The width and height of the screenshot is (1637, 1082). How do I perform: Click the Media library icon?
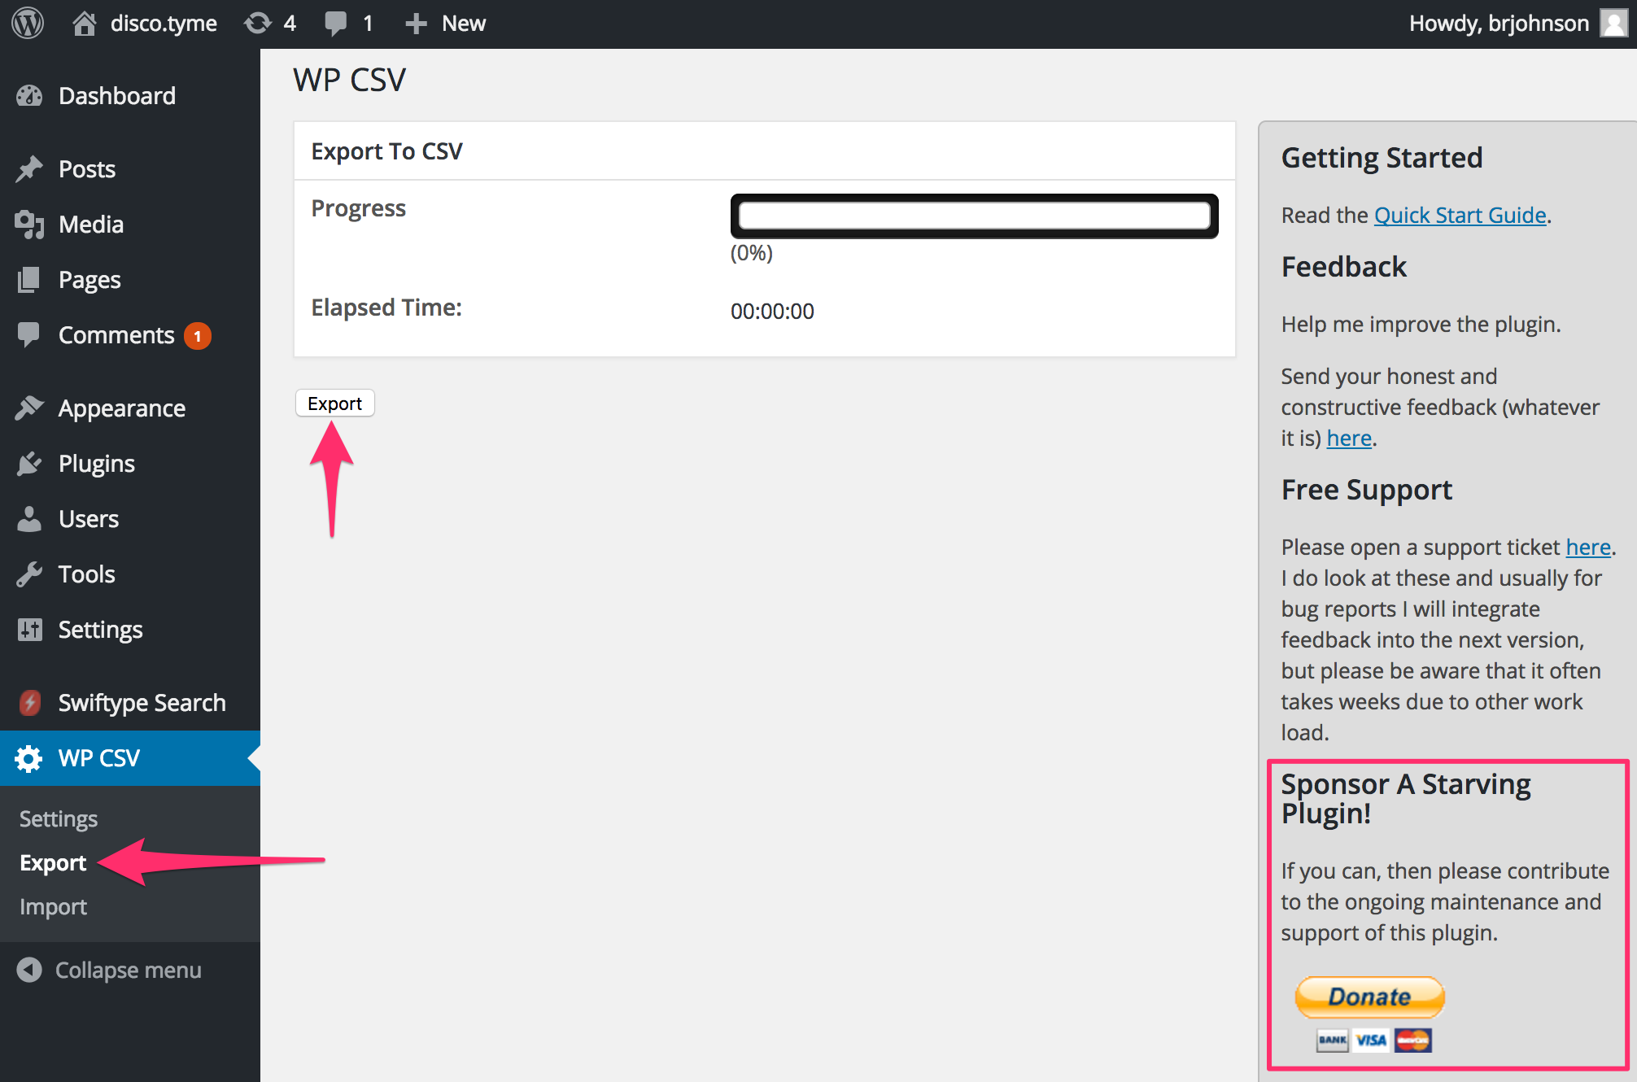click(29, 225)
